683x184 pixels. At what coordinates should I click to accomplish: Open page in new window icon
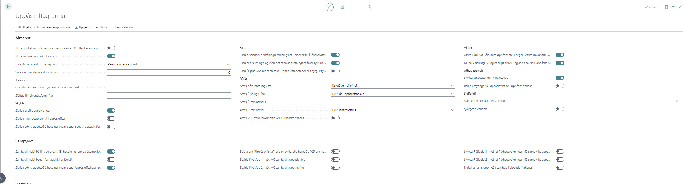673,7
